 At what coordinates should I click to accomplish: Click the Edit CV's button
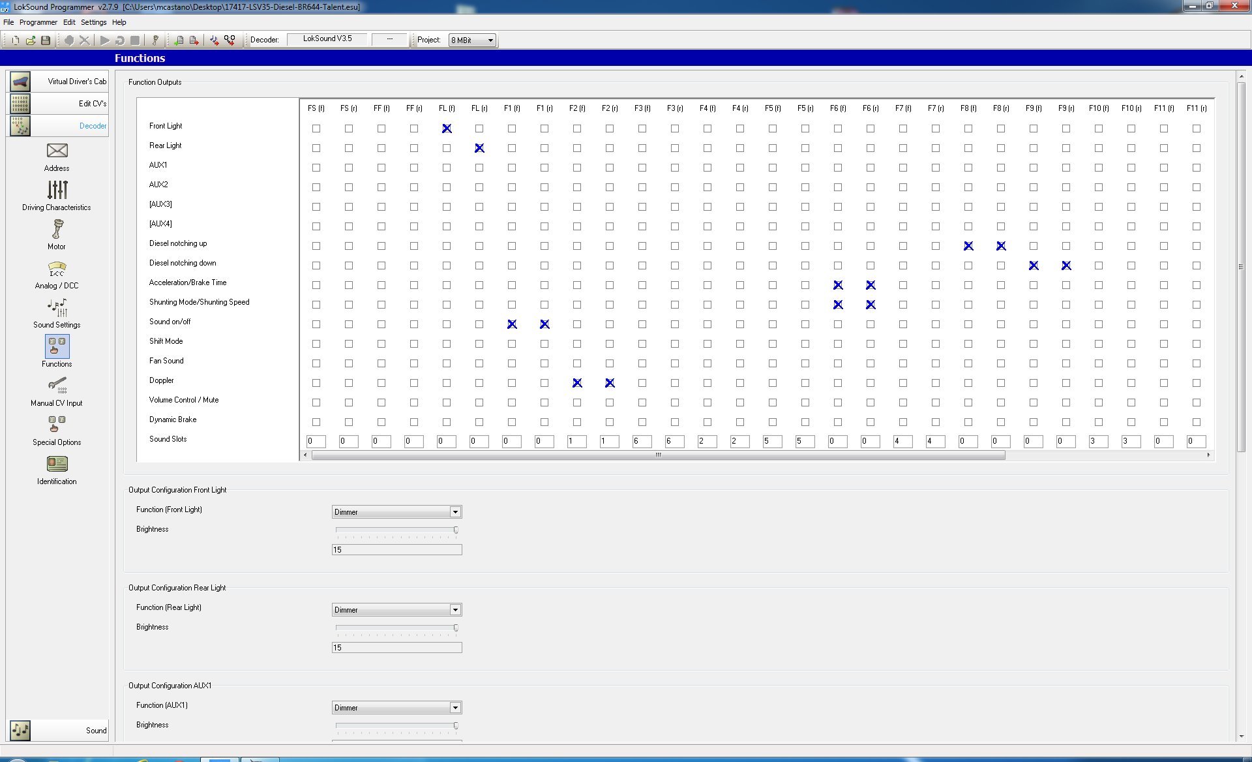(x=58, y=104)
